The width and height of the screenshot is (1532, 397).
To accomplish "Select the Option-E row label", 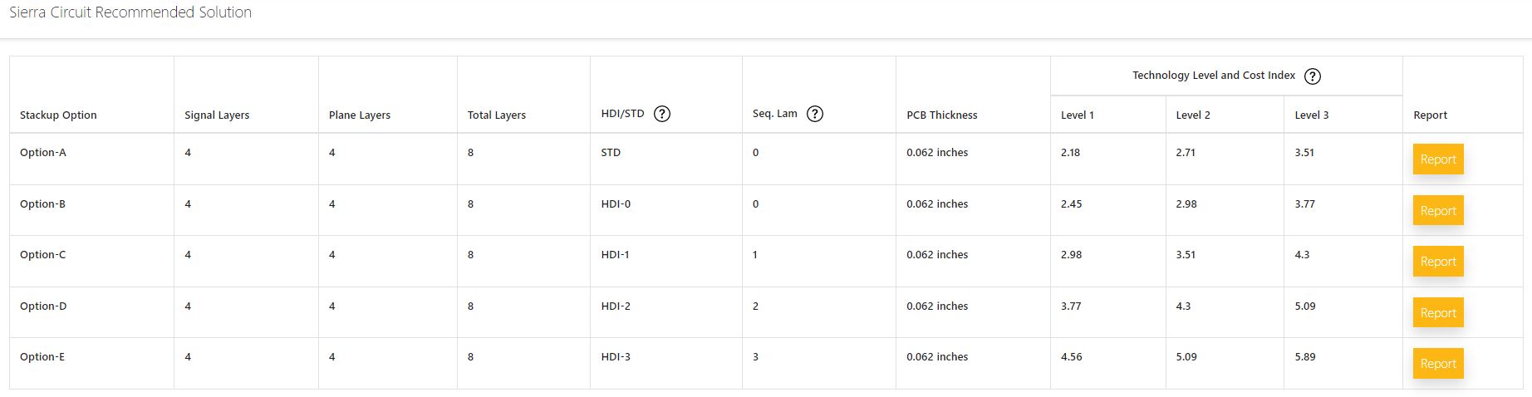I will click(x=42, y=357).
